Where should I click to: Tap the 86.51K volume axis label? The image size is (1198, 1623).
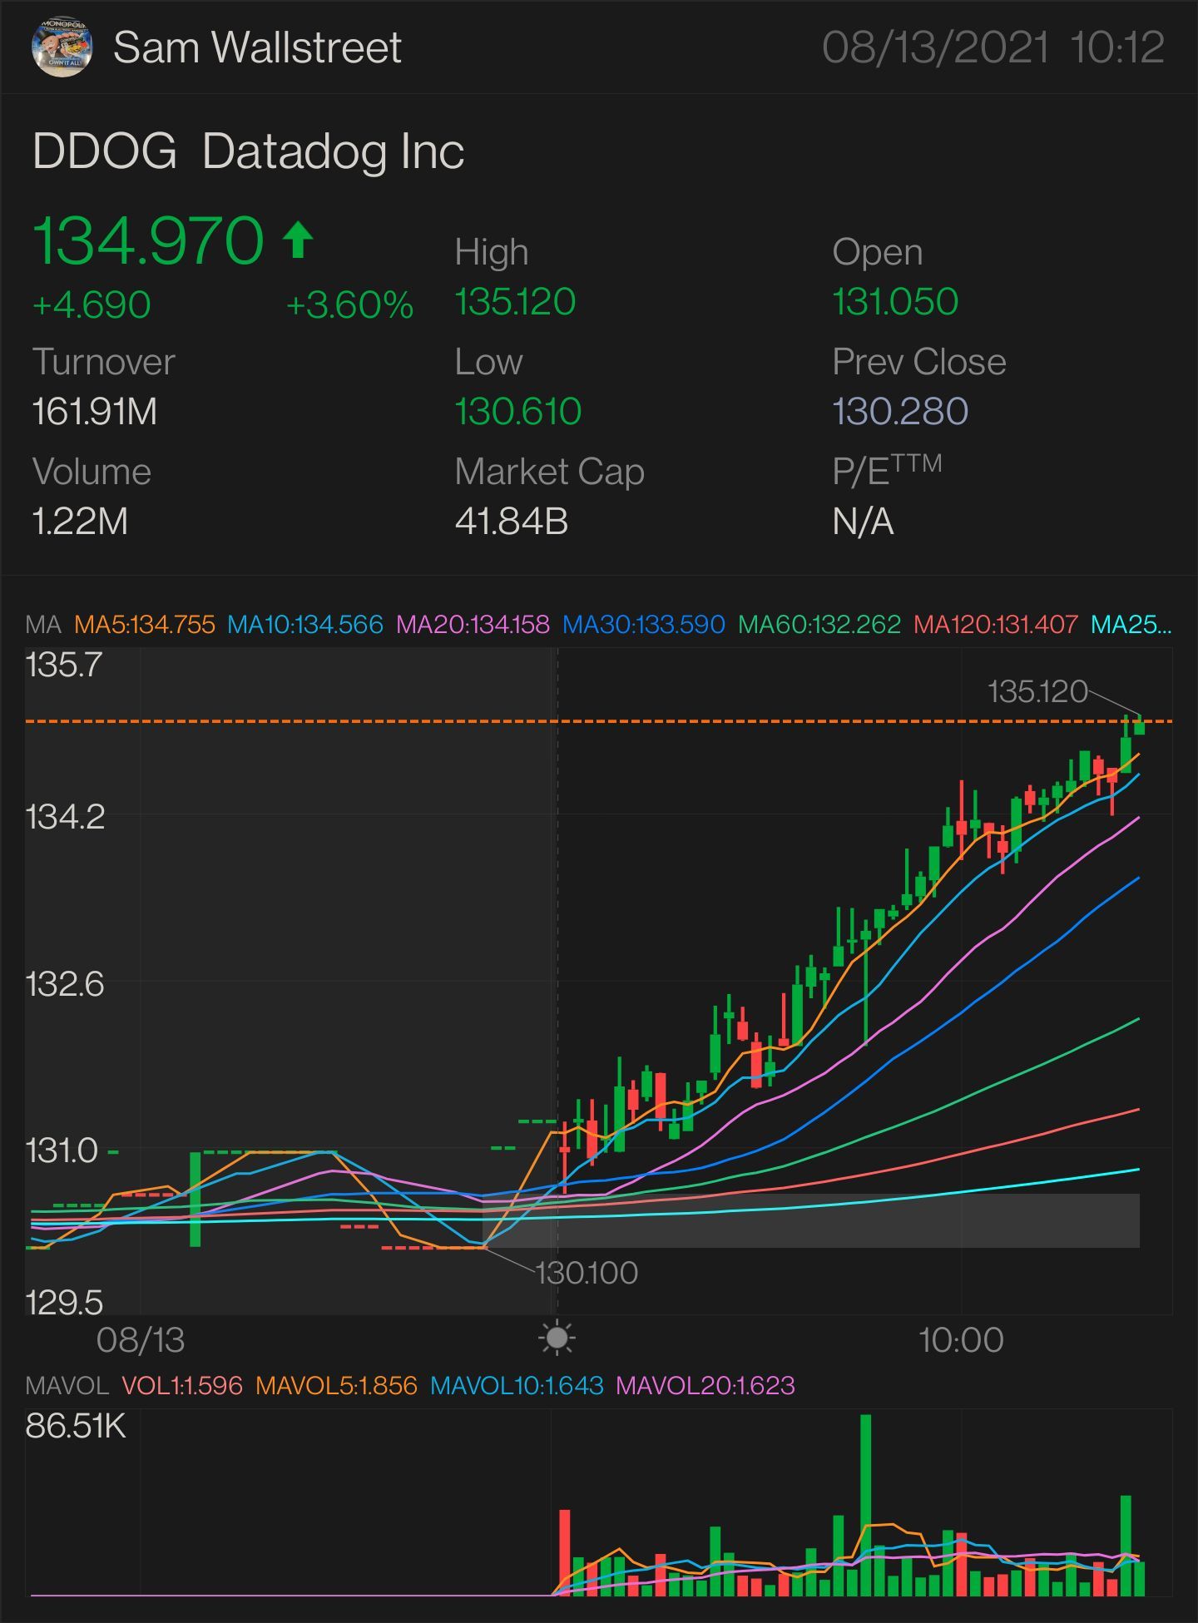[x=76, y=1426]
